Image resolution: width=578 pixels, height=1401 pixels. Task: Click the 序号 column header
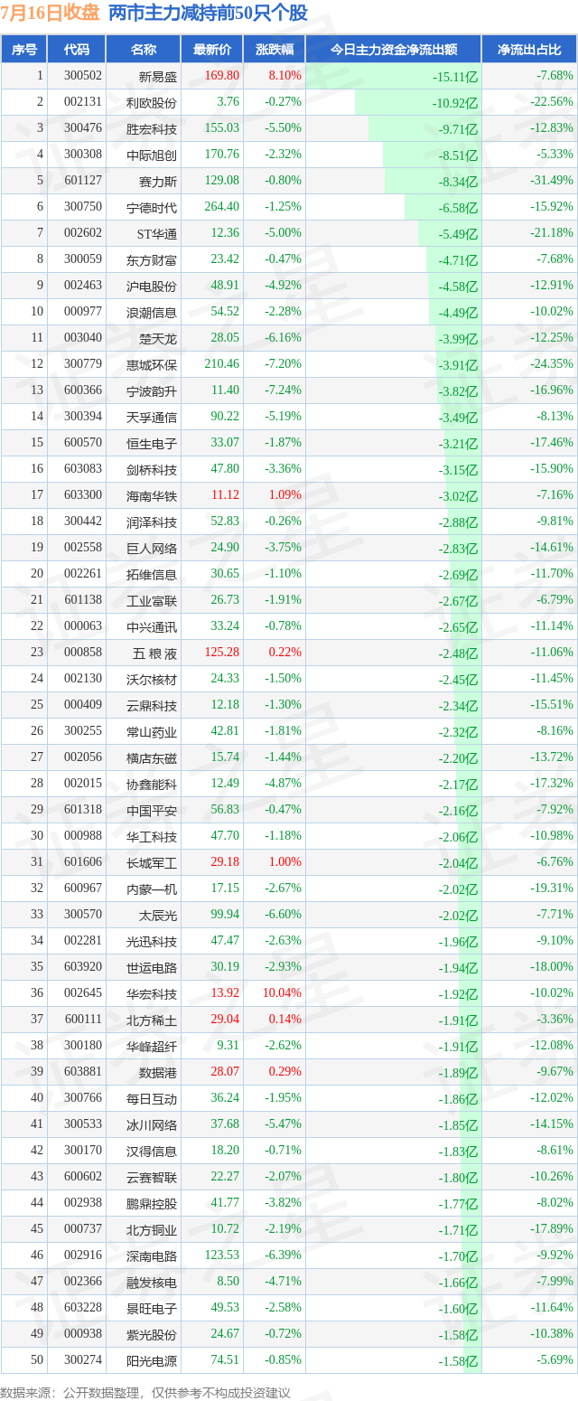24,50
